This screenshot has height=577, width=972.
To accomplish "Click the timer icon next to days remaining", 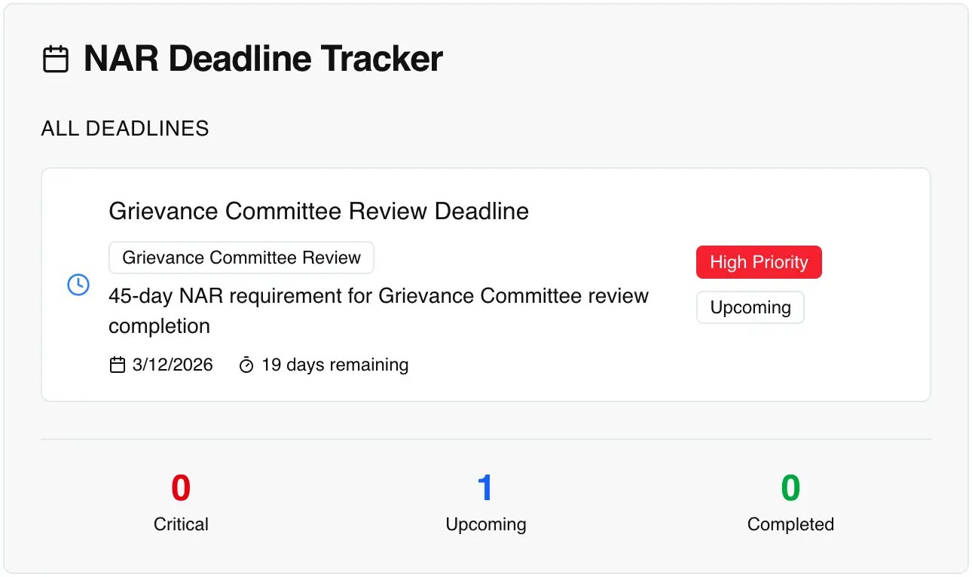I will 246,364.
